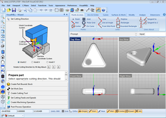Click the Zoom out magnifier icon

pyautogui.click(x=3, y=17)
